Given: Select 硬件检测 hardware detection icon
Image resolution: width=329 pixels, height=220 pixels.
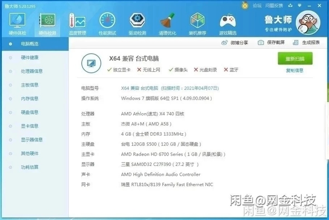Looking at the screenshot, I should click(x=47, y=23).
